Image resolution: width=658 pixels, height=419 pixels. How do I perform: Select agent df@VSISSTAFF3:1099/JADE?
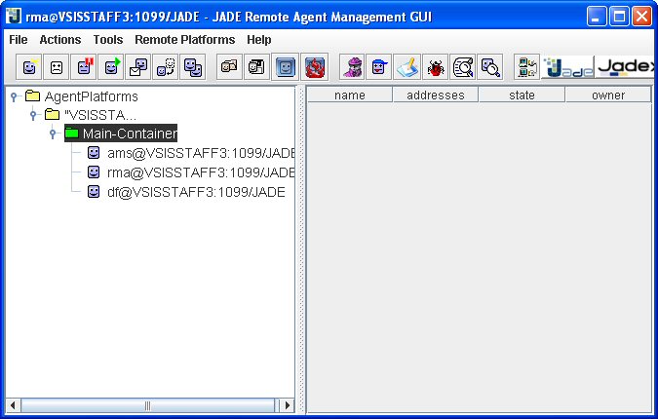coord(187,192)
